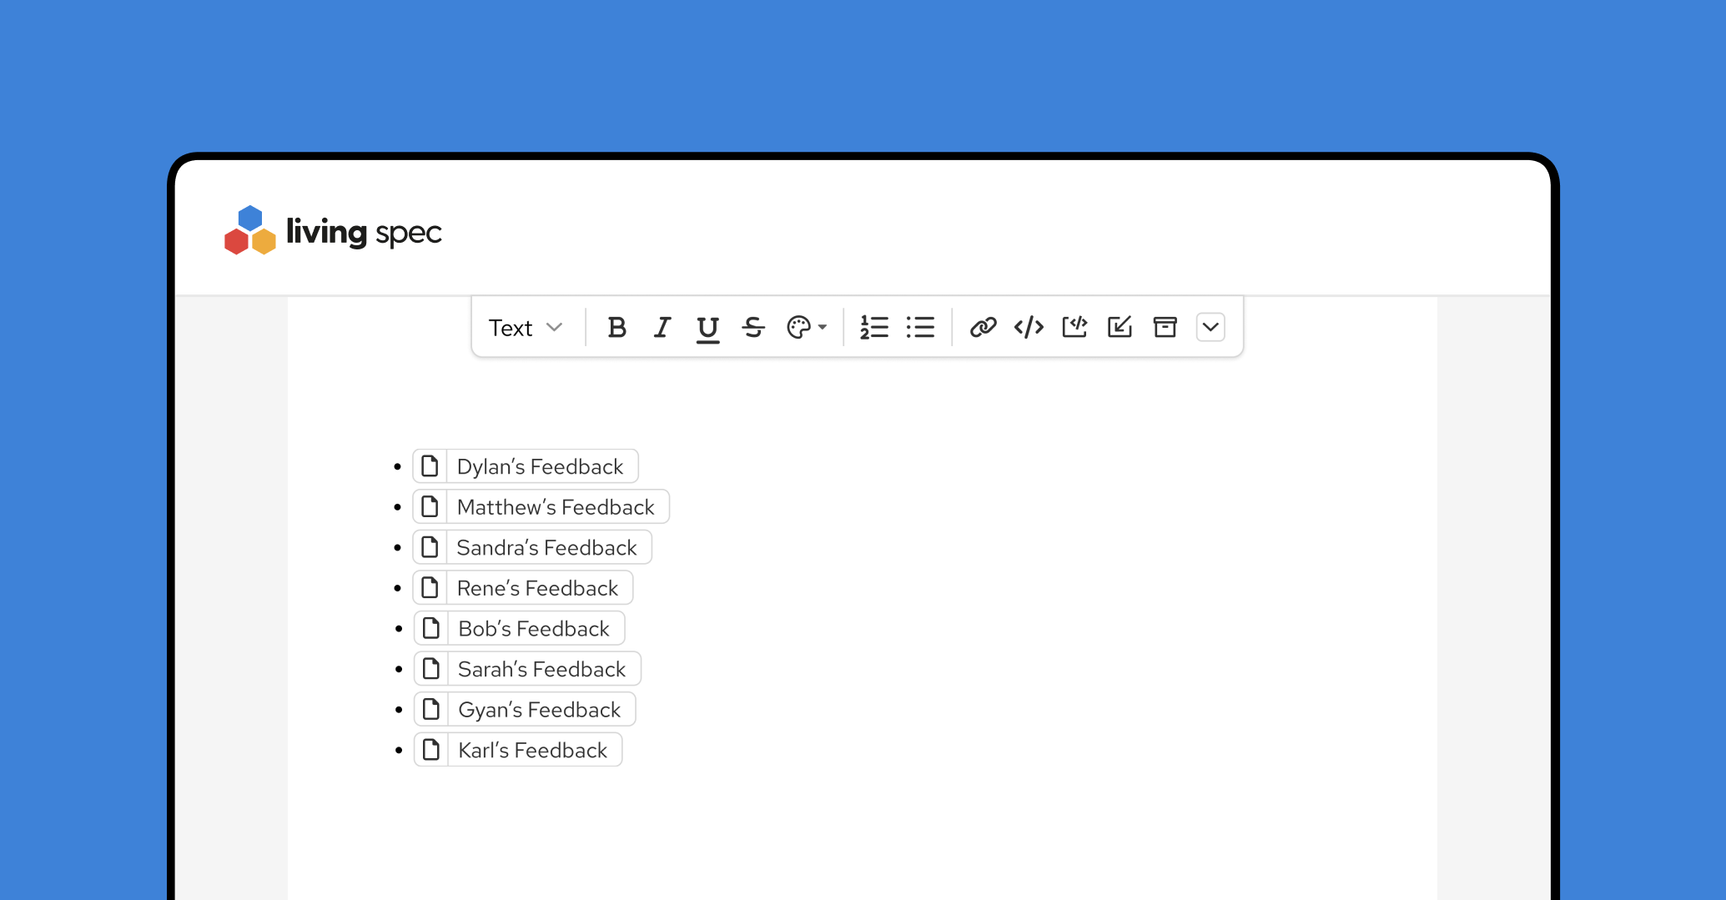The width and height of the screenshot is (1726, 900).
Task: Open Matthew's Feedback document
Action: pyautogui.click(x=555, y=507)
